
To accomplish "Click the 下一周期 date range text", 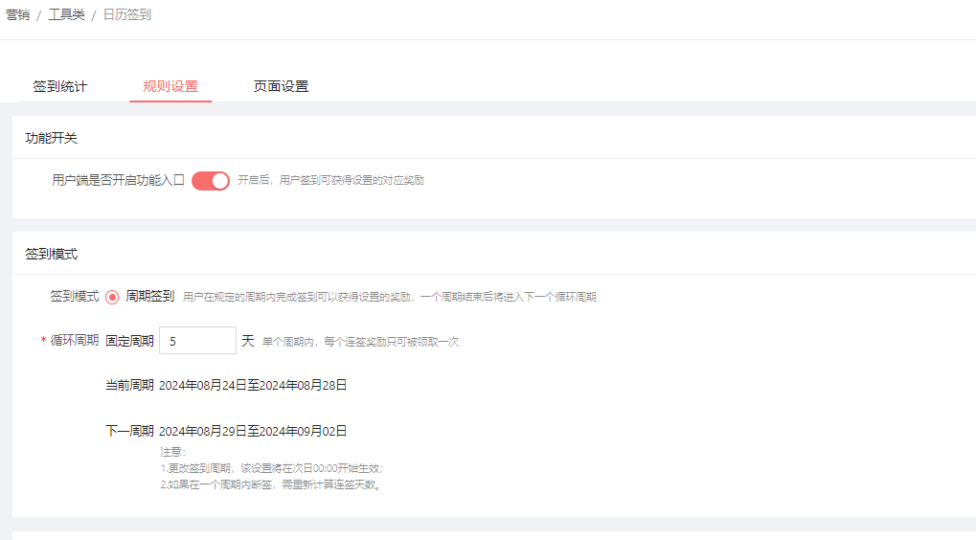I will 253,431.
